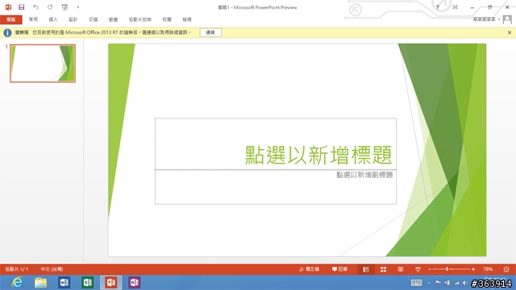Viewport: 516px width, 290px height.
Task: Toggle the 備忘稿 notes pane button
Action: click(310, 269)
